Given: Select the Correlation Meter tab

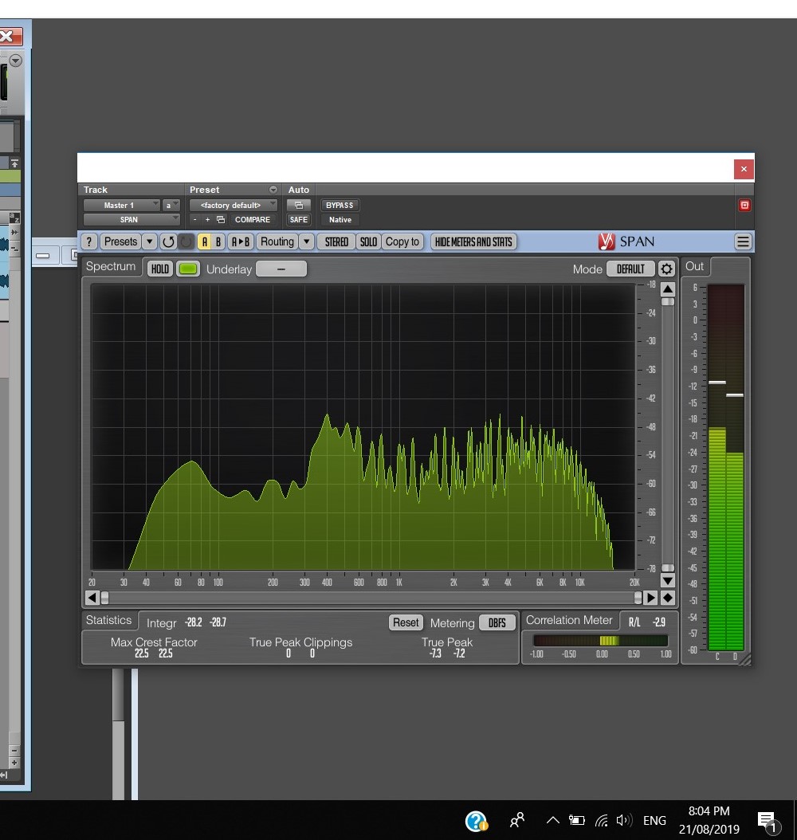Looking at the screenshot, I should 569,620.
